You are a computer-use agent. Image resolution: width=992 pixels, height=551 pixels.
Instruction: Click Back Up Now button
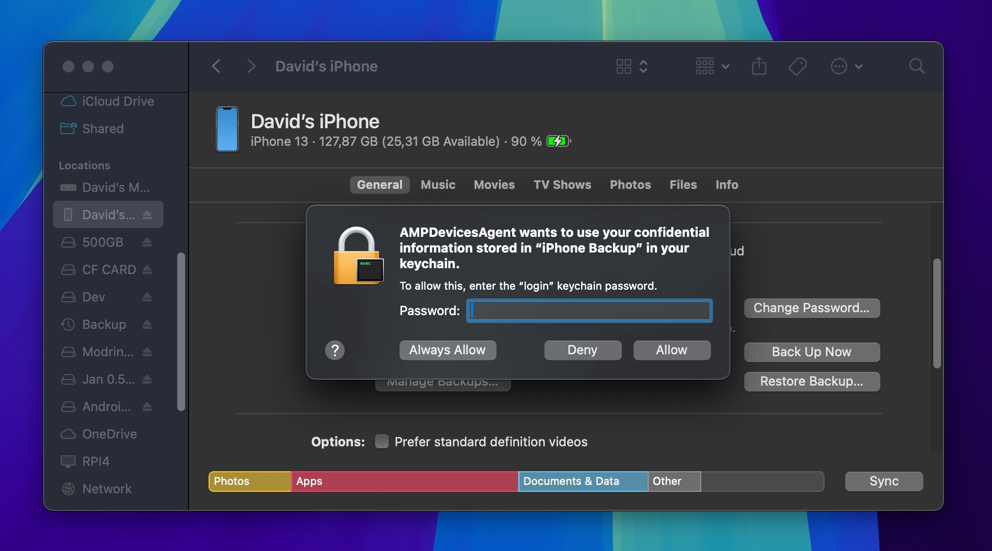coord(812,352)
